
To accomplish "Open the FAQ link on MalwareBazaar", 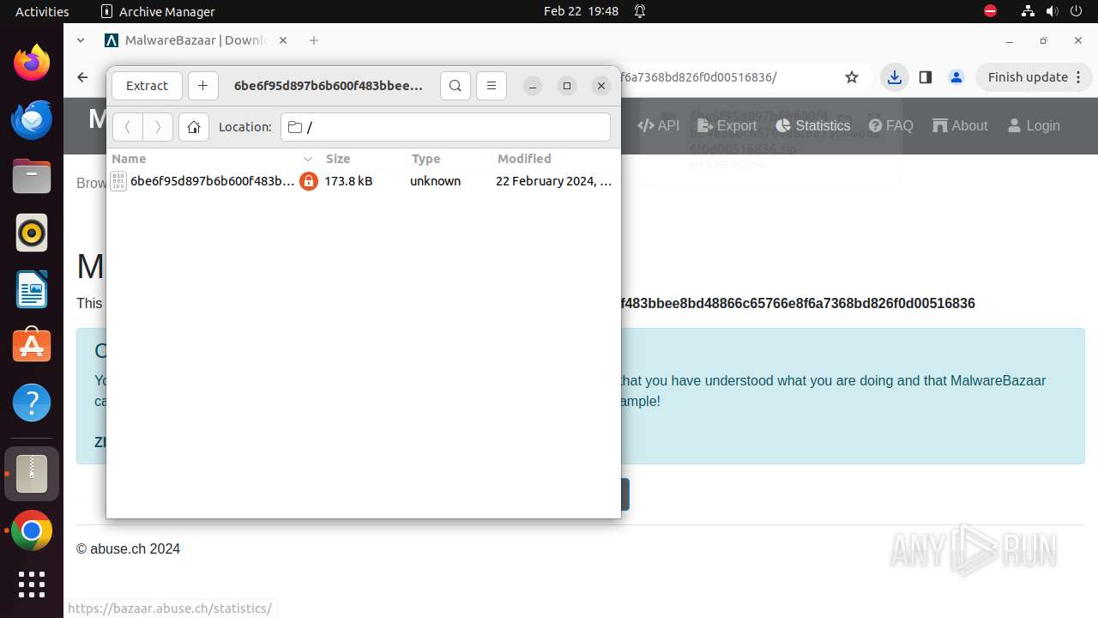I will pos(891,125).
